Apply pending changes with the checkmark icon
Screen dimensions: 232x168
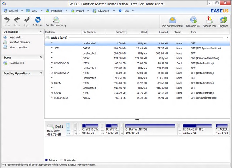27,20
